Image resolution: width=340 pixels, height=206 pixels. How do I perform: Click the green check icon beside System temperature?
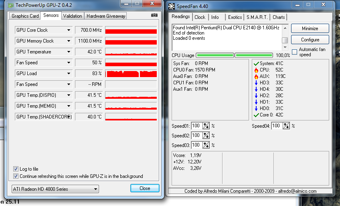(256, 63)
